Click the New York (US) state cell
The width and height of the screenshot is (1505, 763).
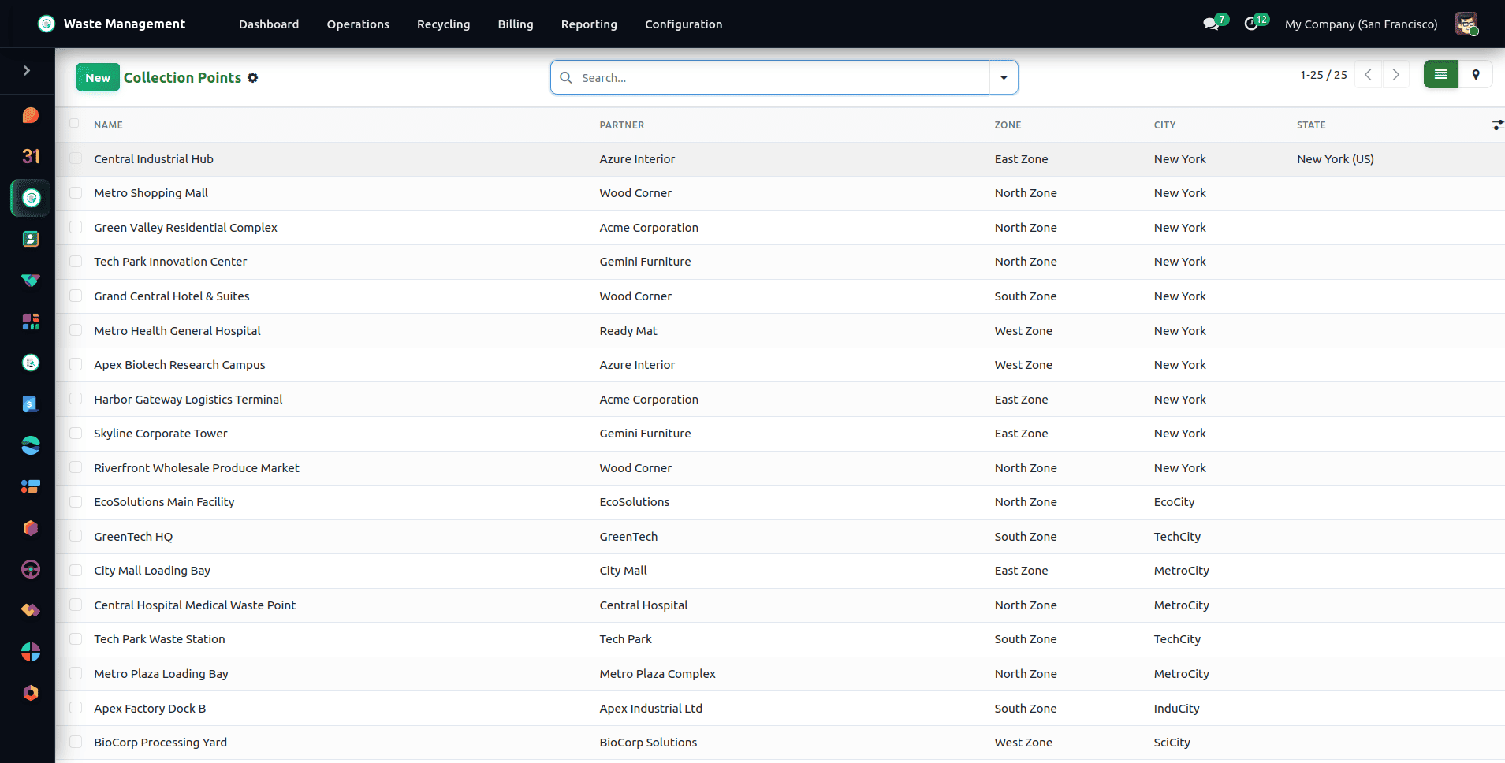pyautogui.click(x=1336, y=158)
